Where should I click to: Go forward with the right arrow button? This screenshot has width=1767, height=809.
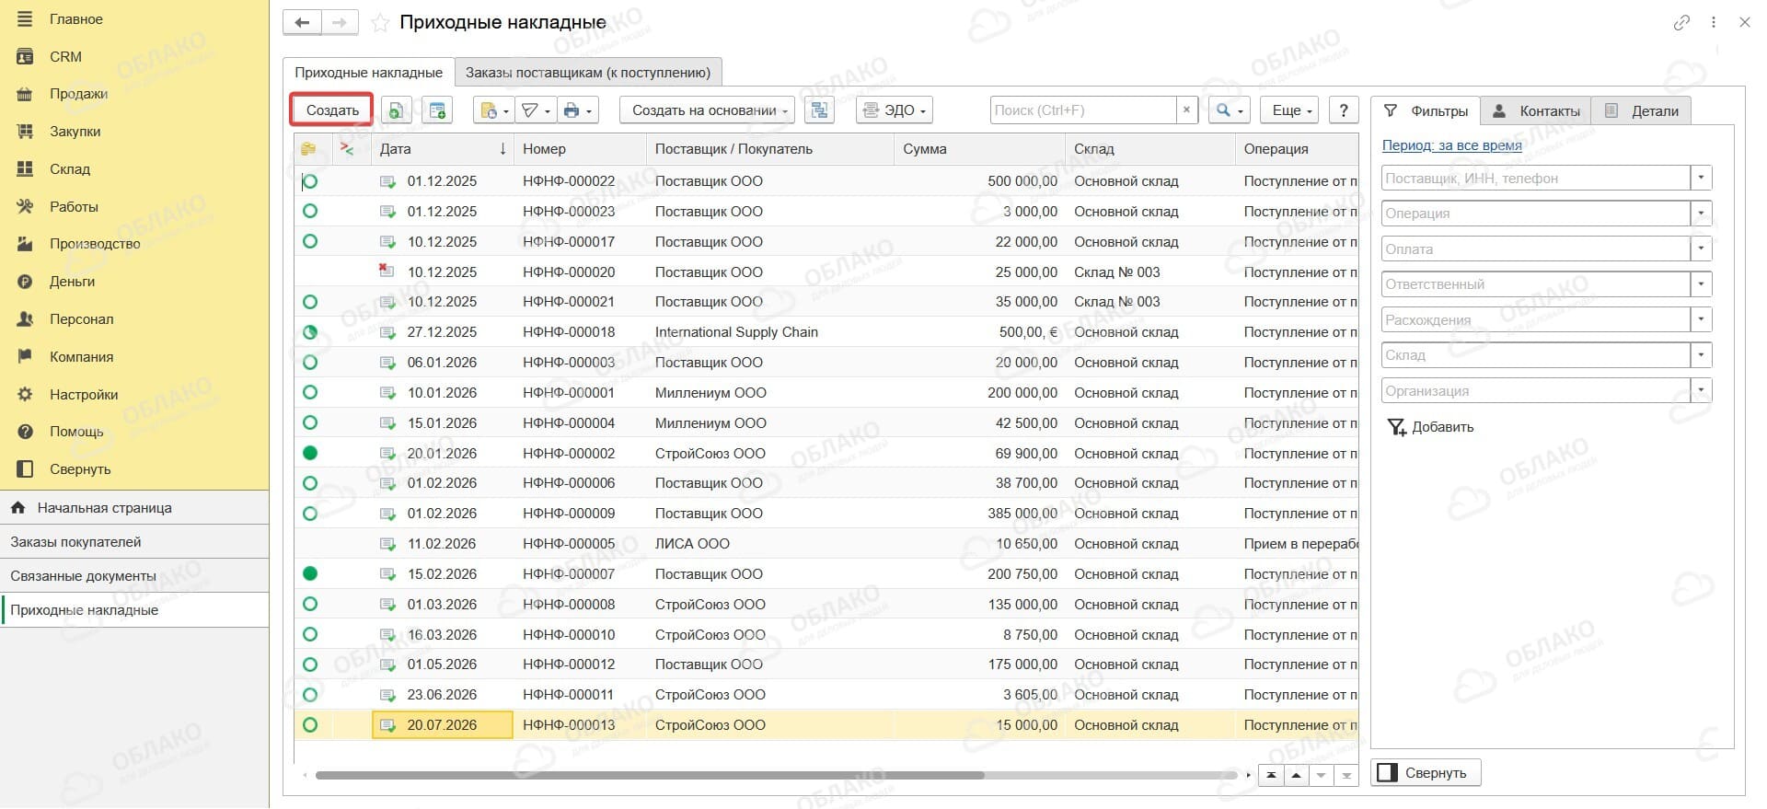(x=340, y=22)
